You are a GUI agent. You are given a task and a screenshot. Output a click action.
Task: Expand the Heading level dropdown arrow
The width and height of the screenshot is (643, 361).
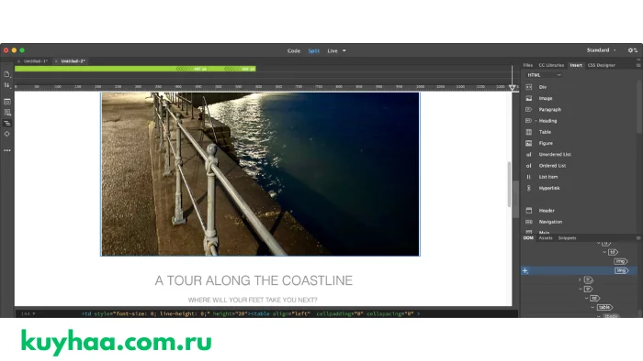tap(536, 121)
